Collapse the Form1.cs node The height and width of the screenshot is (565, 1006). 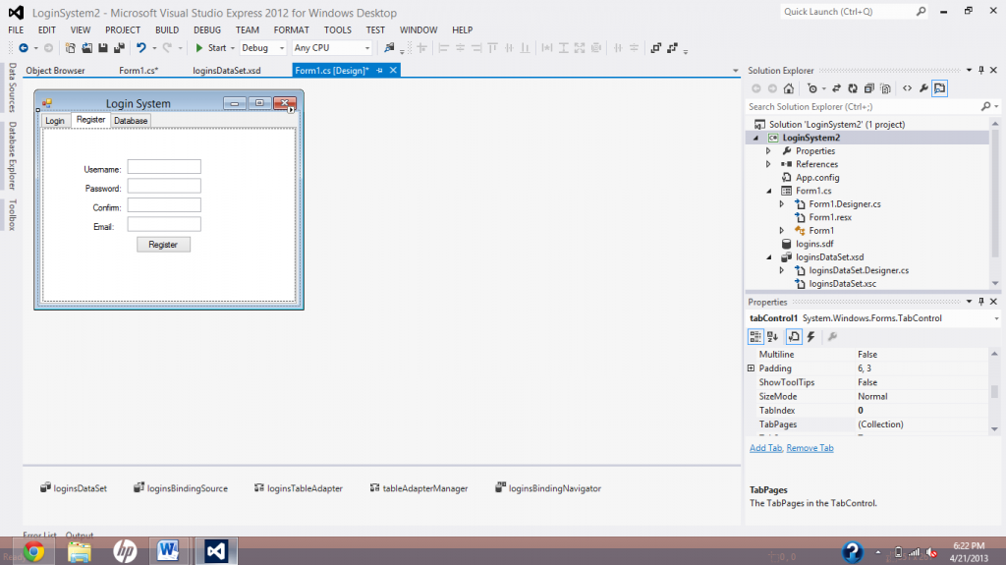pos(768,191)
